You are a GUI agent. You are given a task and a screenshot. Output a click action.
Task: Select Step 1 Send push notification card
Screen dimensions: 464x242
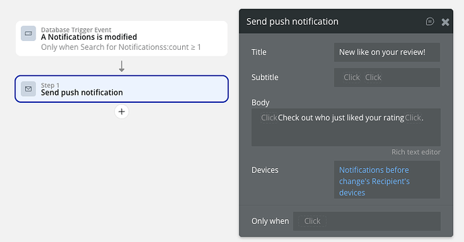pos(122,89)
